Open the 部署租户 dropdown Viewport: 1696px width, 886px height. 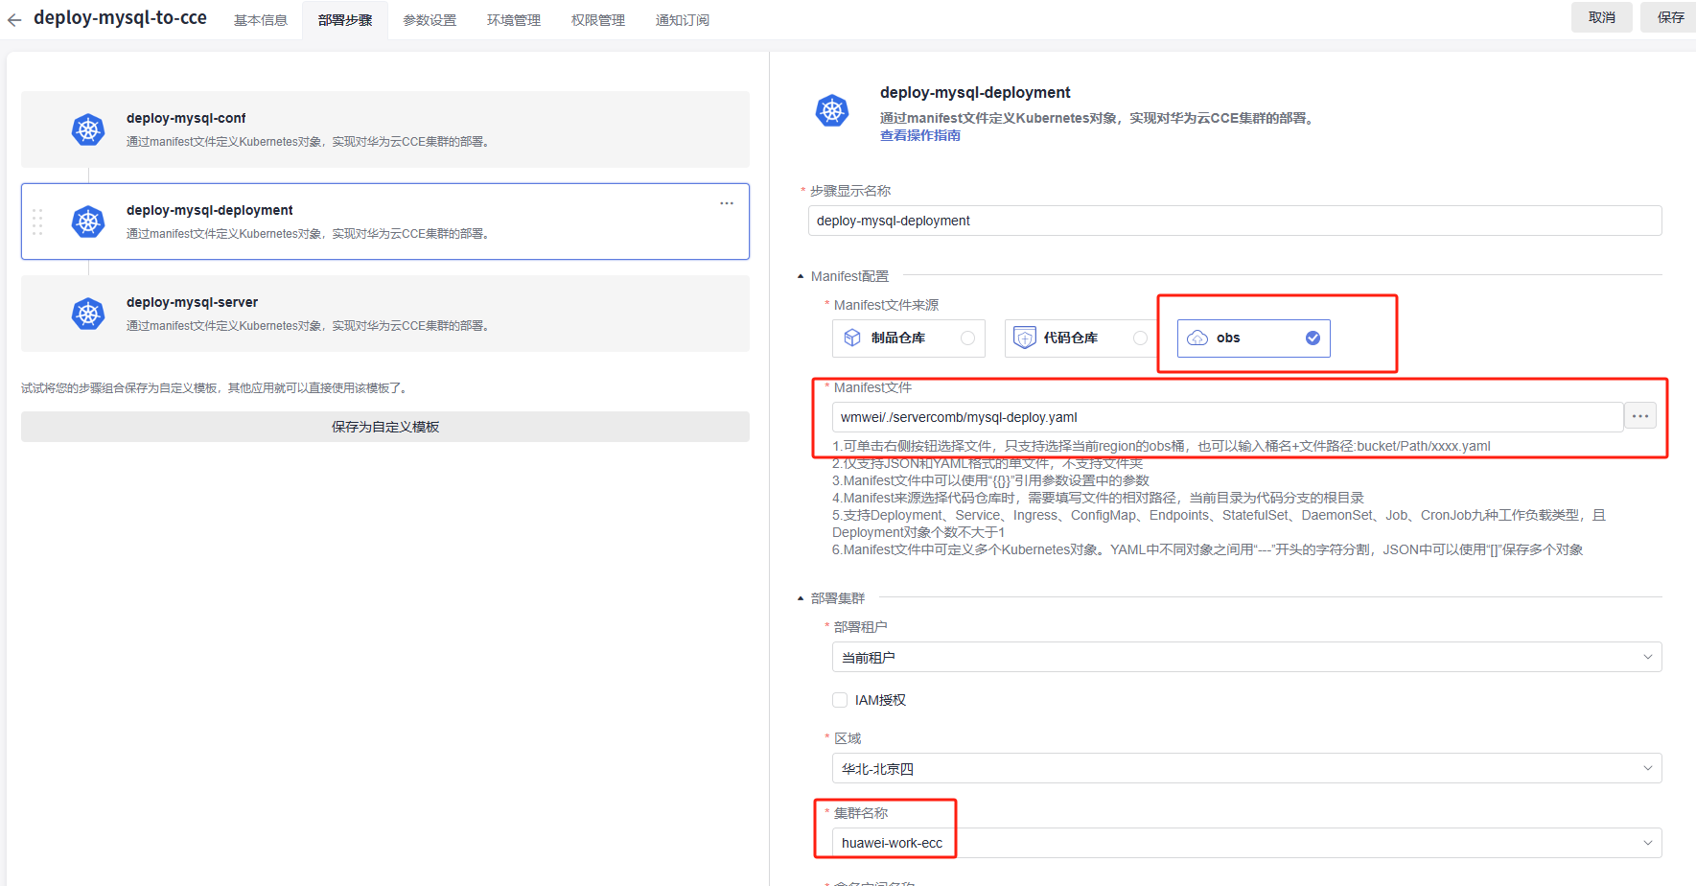(x=1246, y=657)
